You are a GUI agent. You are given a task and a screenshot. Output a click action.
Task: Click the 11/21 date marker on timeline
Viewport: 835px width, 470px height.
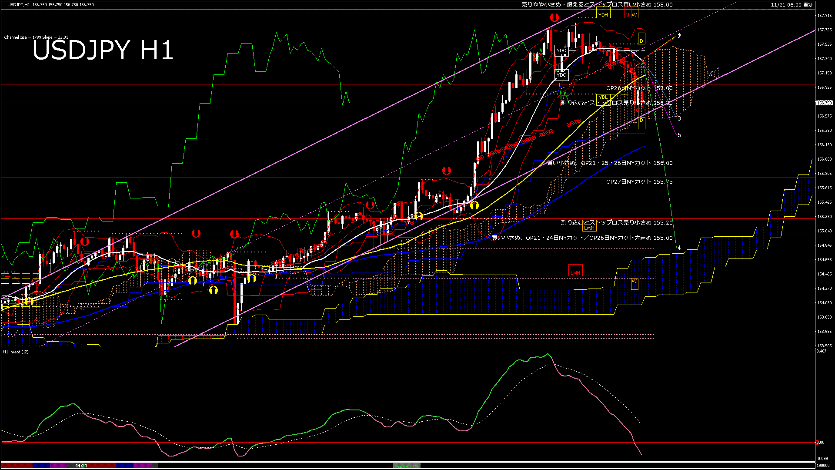[x=81, y=466]
